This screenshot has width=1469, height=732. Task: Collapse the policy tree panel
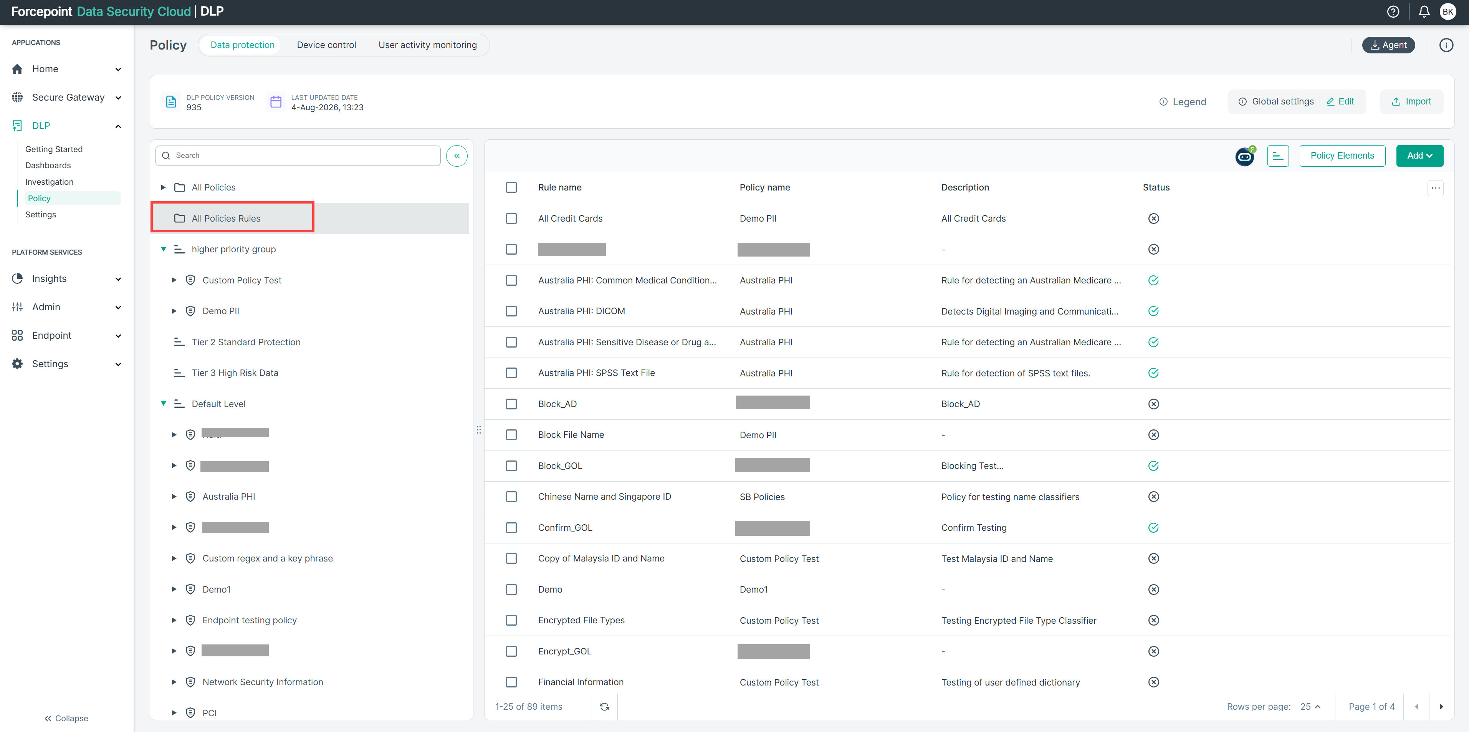click(x=457, y=156)
